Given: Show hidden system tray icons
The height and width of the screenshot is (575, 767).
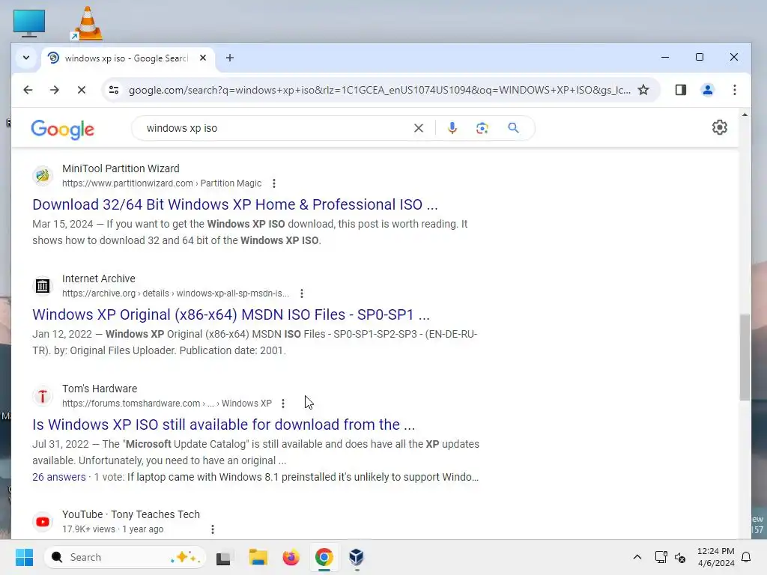Looking at the screenshot, I should click(637, 557).
